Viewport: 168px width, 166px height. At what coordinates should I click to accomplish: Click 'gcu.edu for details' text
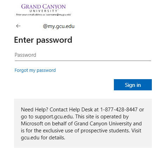coord(43,138)
